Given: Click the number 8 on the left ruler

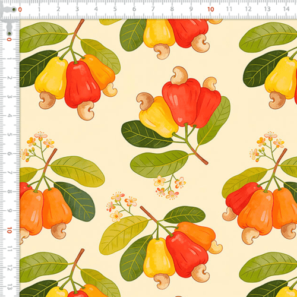Looking at the screenshot, I should [10, 192].
